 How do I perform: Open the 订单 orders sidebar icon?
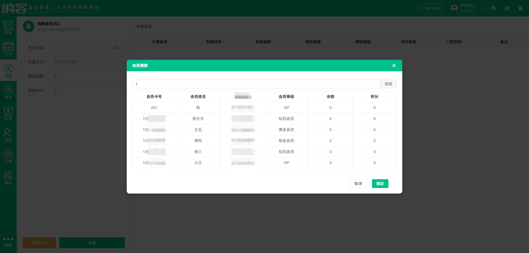[8, 156]
